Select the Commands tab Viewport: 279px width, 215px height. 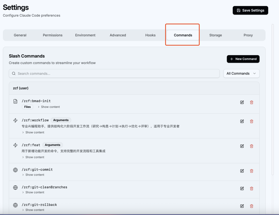[183, 35]
